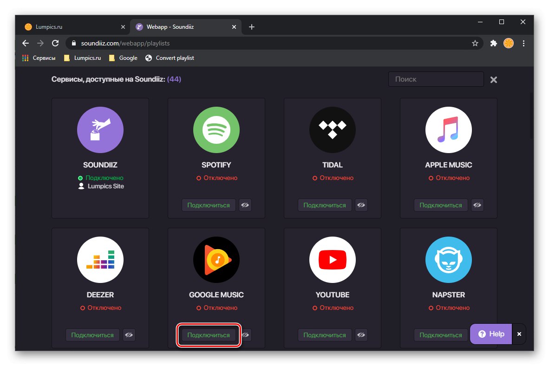The width and height of the screenshot is (549, 366).
Task: Click the Отключено status under YouTube
Action: point(336,308)
